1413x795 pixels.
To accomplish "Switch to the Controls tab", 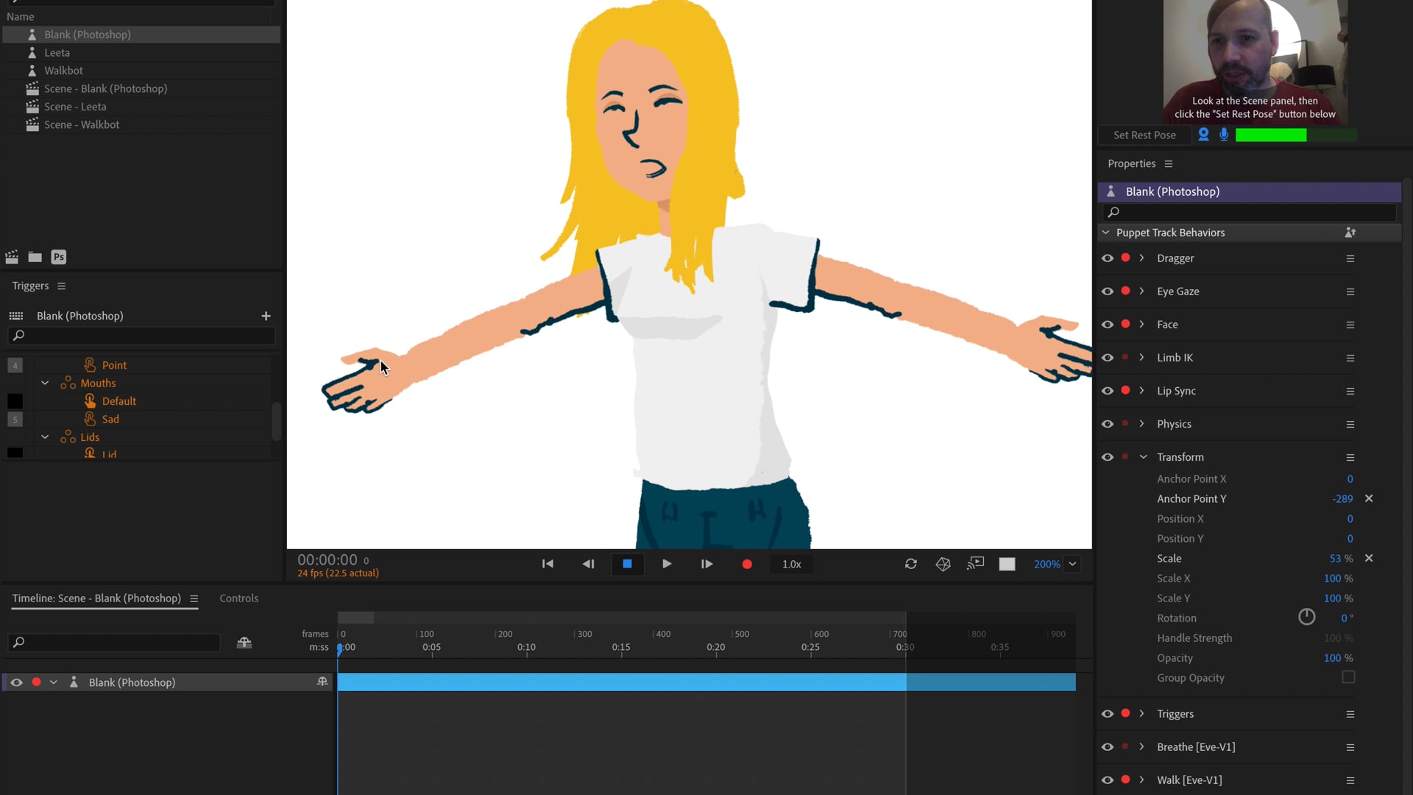I will click(x=239, y=598).
